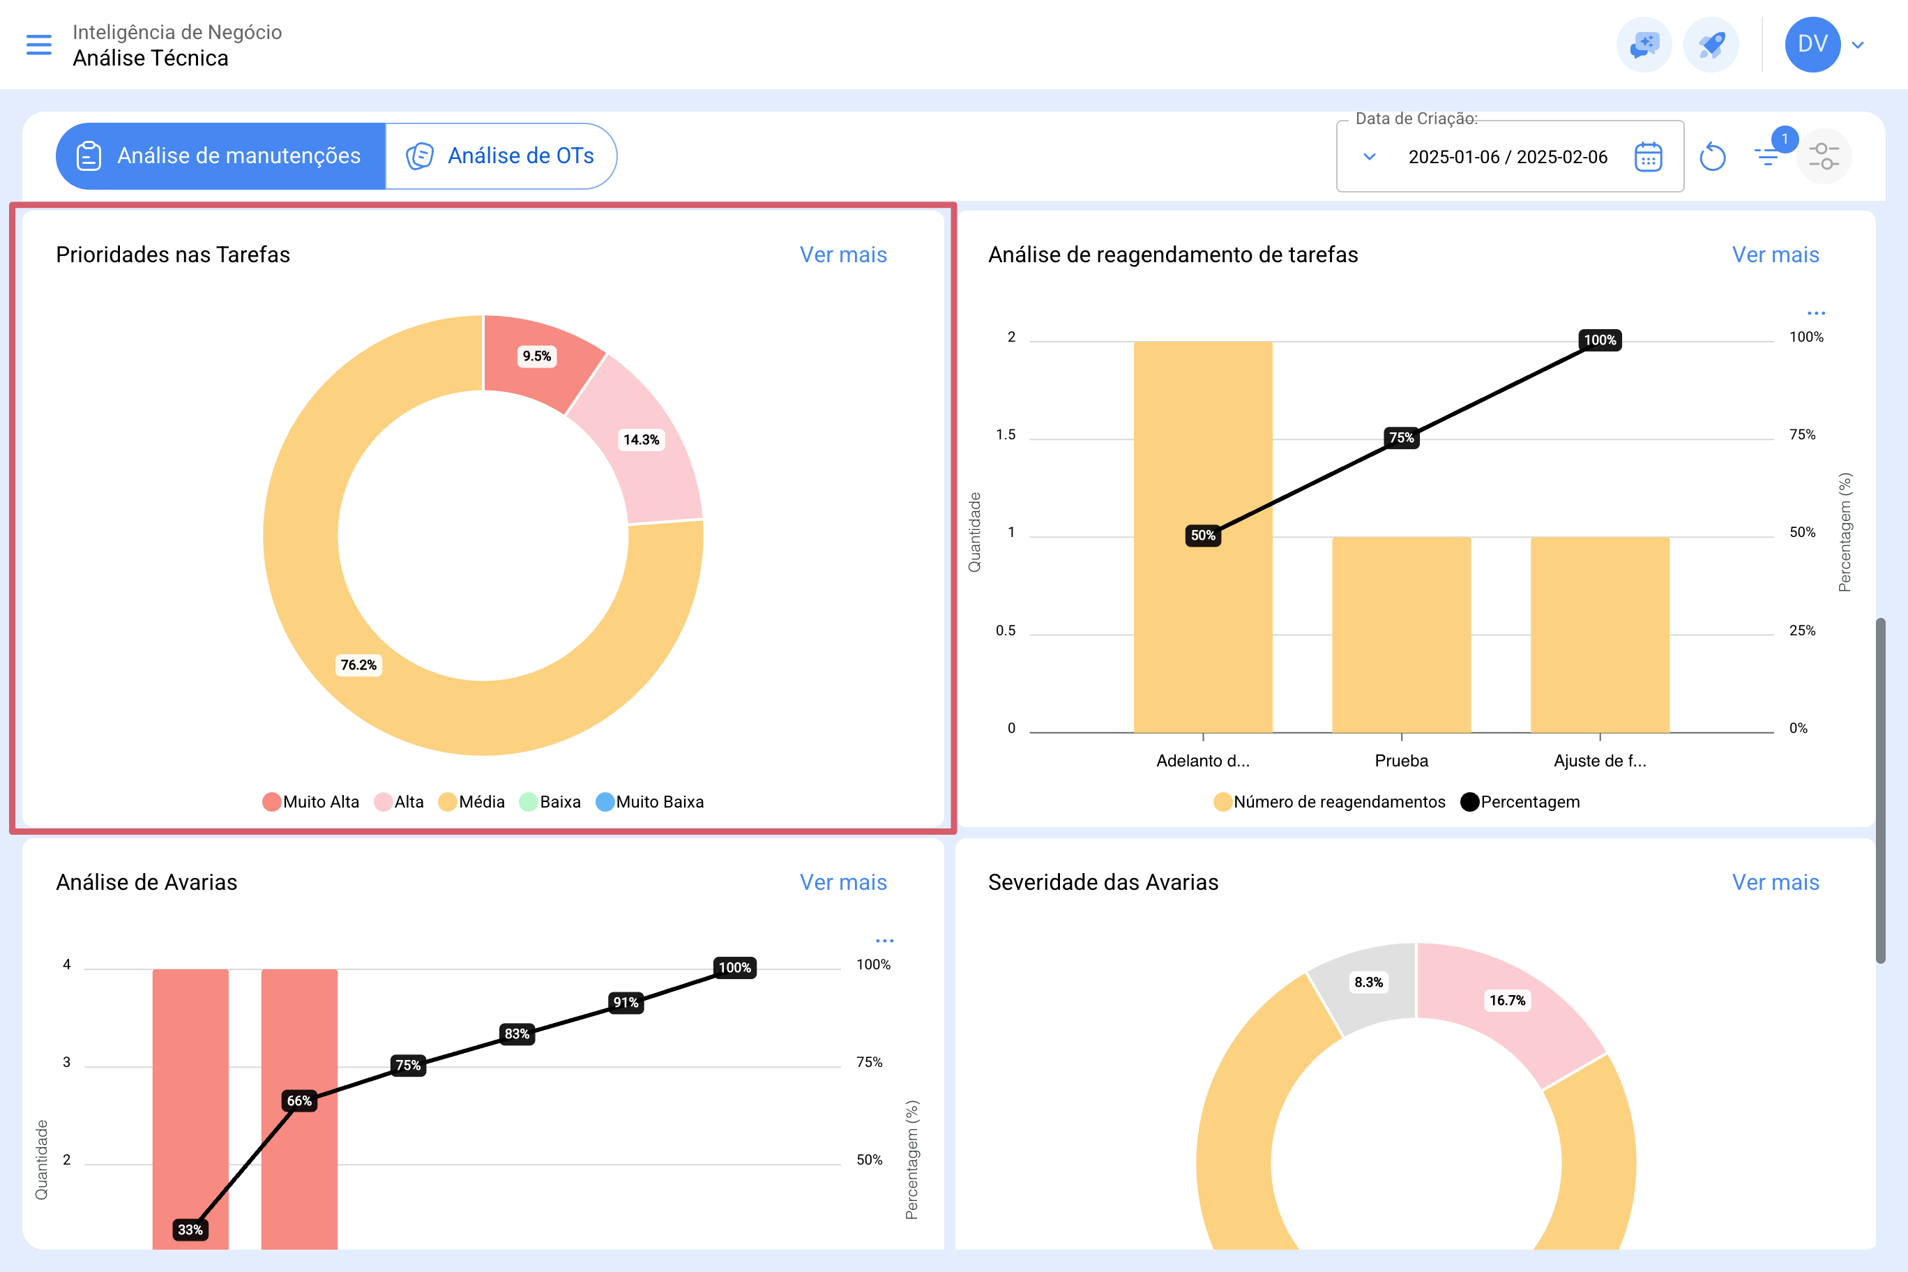The image size is (1908, 1272).
Task: Click the 100% point in reagendamento chart
Action: 1600,340
